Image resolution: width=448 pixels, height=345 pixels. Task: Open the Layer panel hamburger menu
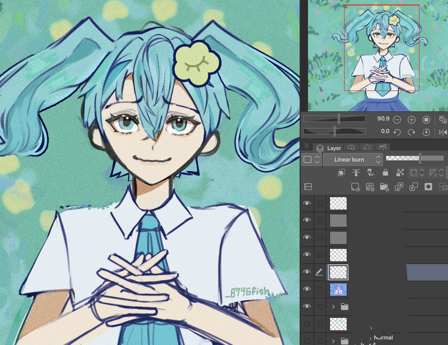point(307,146)
